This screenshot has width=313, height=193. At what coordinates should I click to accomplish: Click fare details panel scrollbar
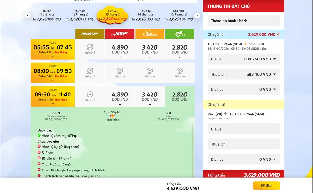click(x=192, y=150)
